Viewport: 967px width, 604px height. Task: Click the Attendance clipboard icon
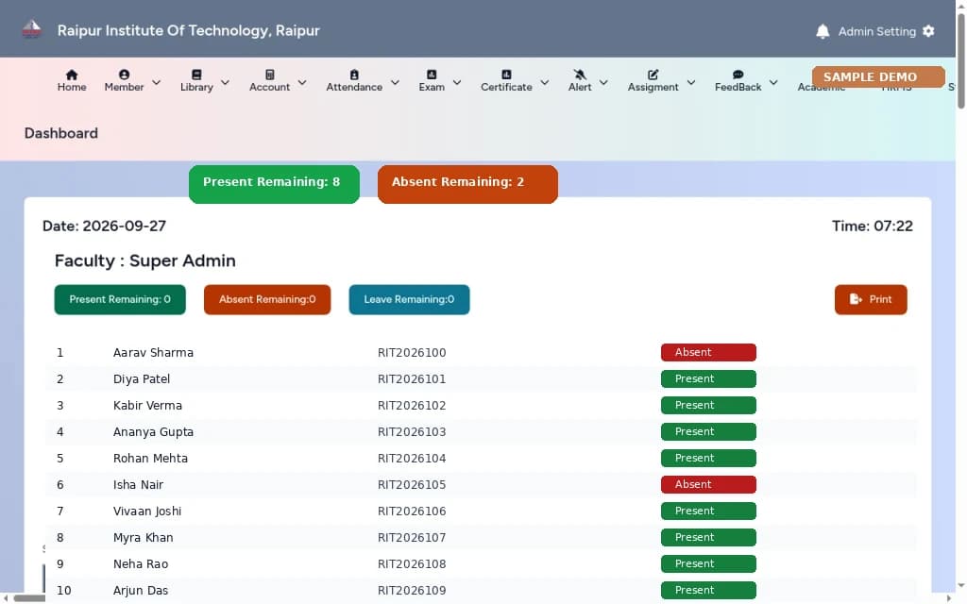[x=354, y=75]
